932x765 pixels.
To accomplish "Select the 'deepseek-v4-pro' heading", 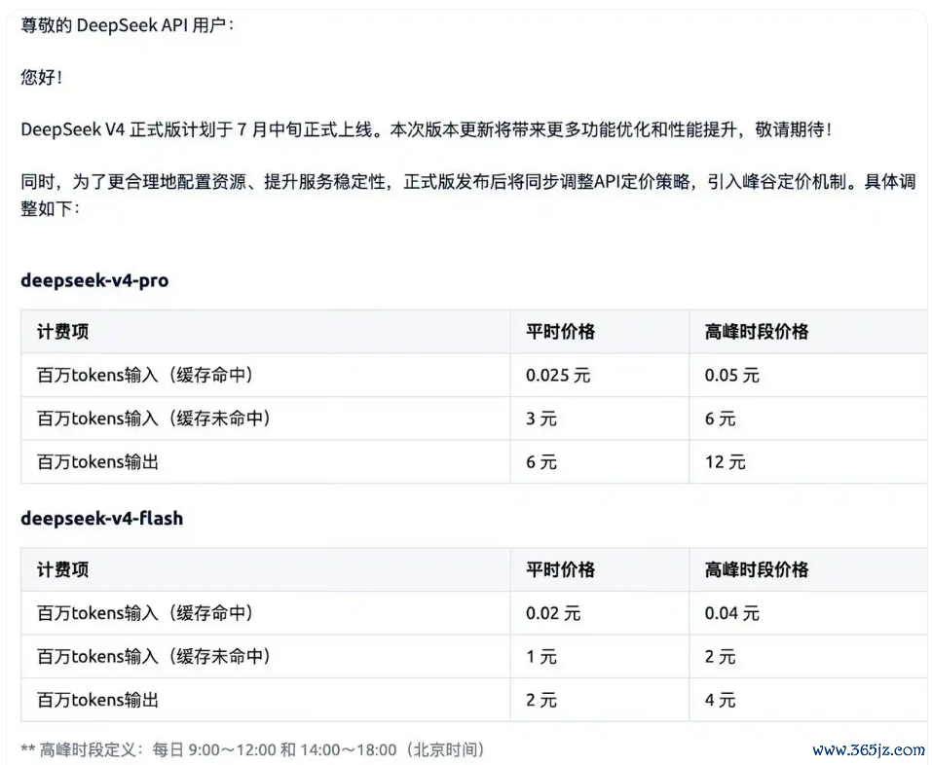I will [x=94, y=280].
